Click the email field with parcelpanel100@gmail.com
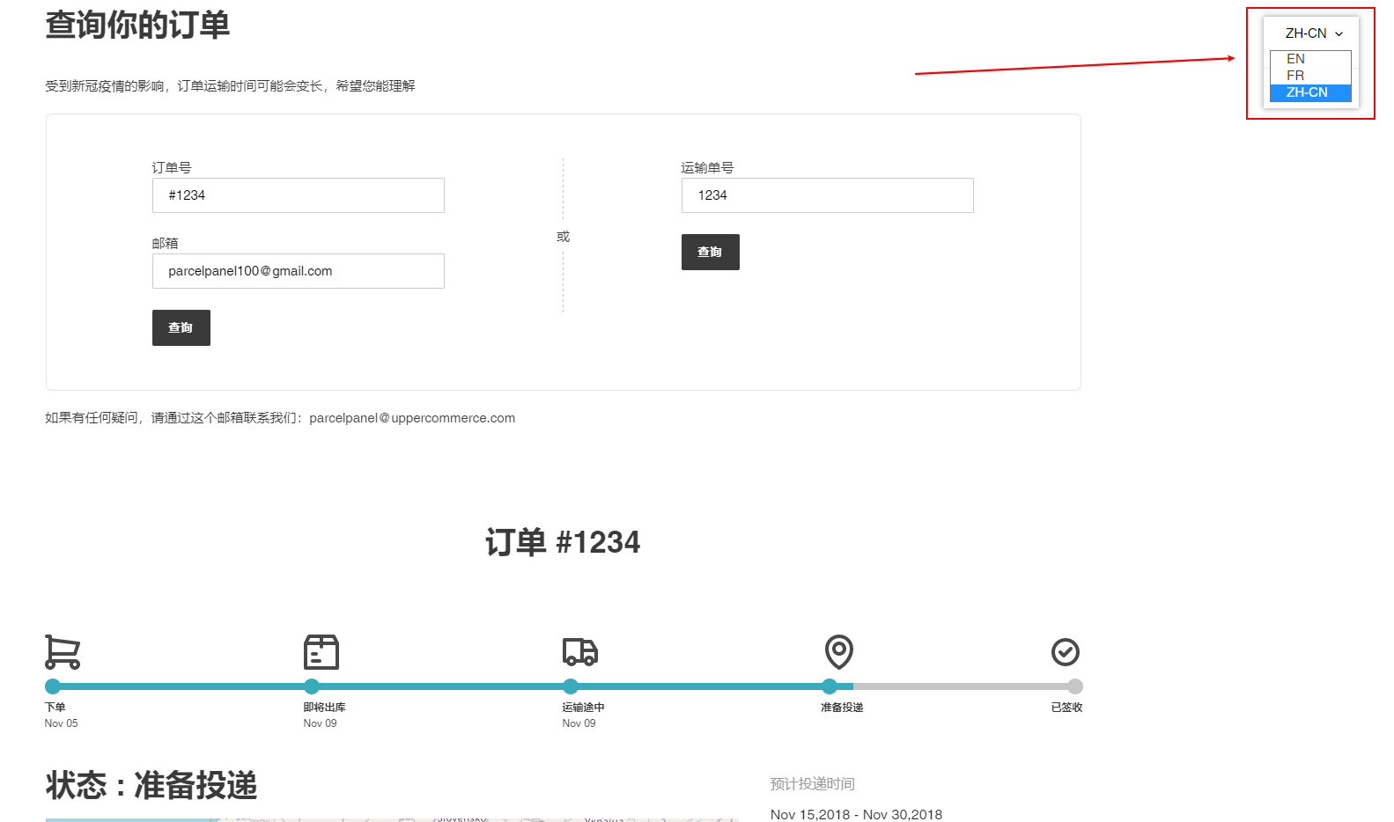 tap(299, 271)
